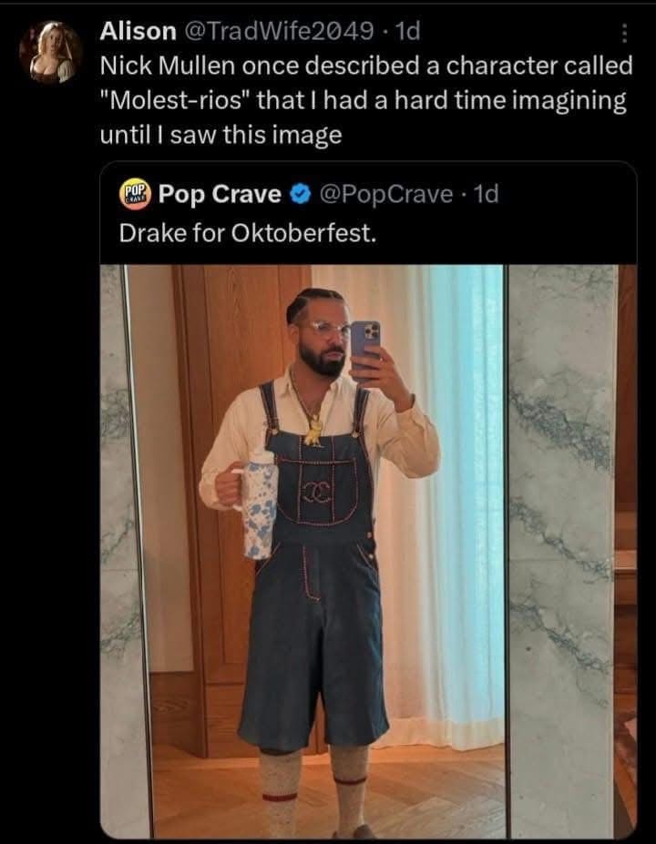Screen dimensions: 656x844
Task: Open the three-dot more options menu
Action: click(x=624, y=33)
